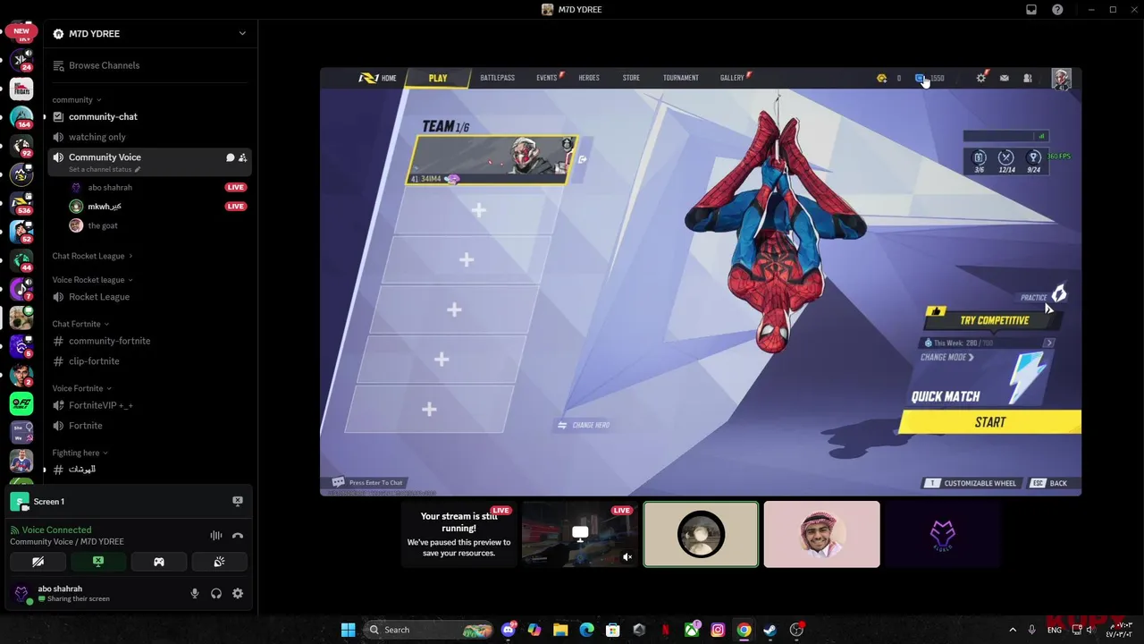Select the pink-background user video tile

(821, 534)
